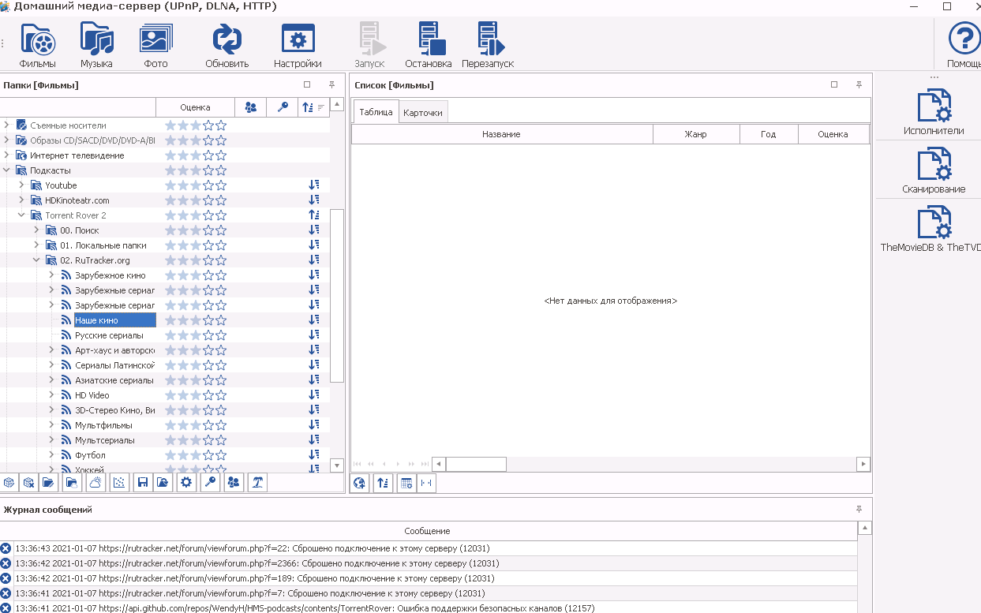Open the Сканирование panel icon
Screen dimensions: 981x613
[934, 165]
